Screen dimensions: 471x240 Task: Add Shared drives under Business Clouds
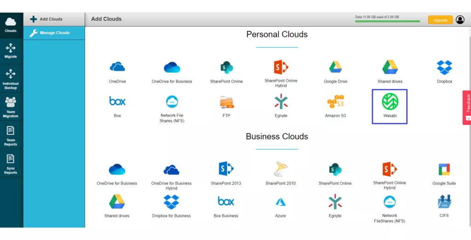pos(117,206)
